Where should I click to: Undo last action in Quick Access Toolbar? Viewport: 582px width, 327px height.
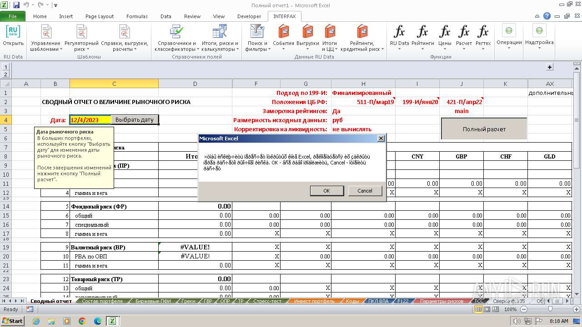click(26, 5)
